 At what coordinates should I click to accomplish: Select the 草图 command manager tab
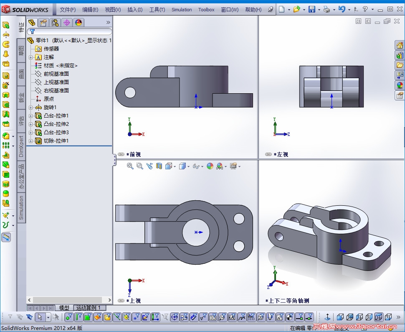(21, 51)
